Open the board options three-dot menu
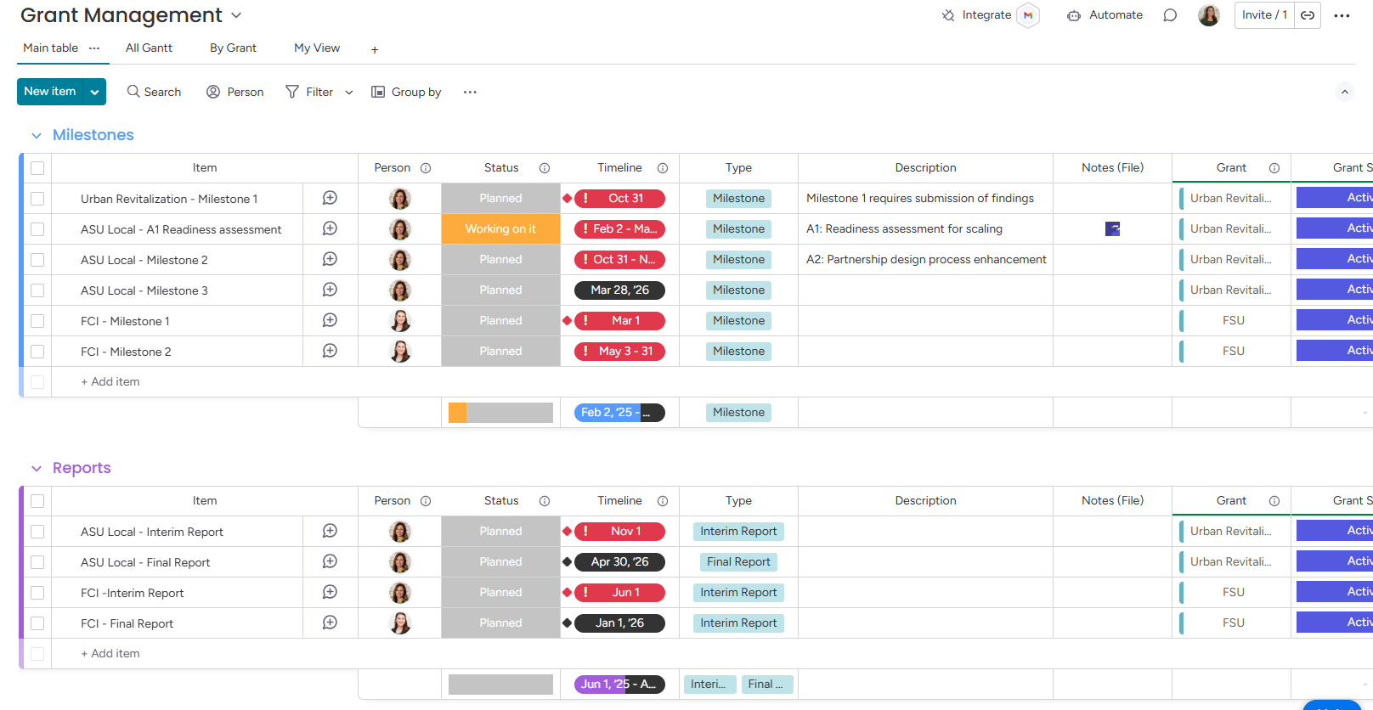Image resolution: width=1373 pixels, height=710 pixels. tap(1342, 15)
